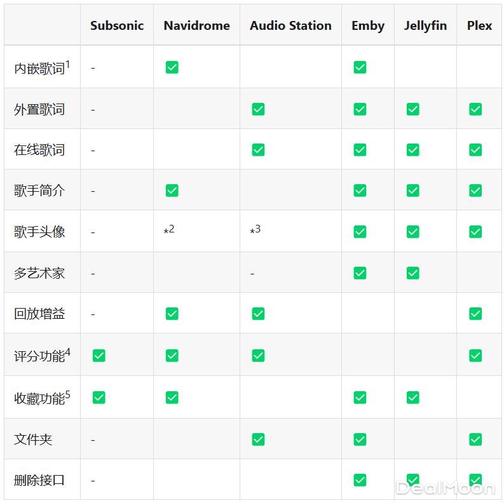The height and width of the screenshot is (503, 504).
Task: Click the Navidrome 歌手简介 checkmark
Action: pos(172,191)
